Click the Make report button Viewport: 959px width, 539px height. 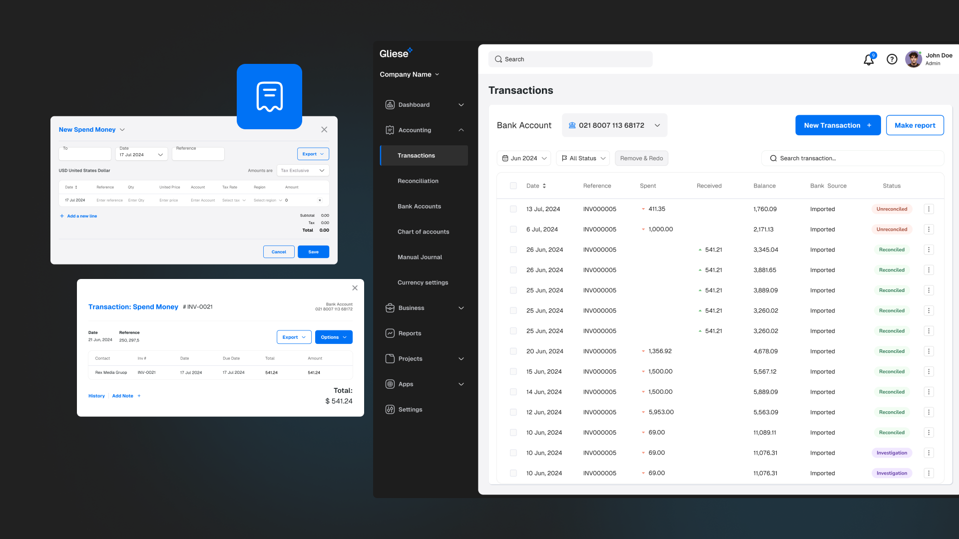coord(915,125)
